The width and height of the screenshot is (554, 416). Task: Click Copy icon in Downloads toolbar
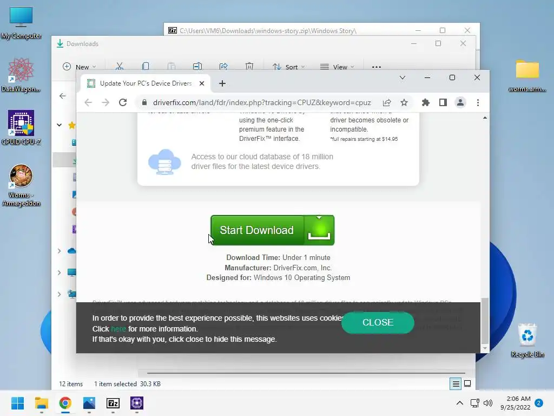point(145,67)
